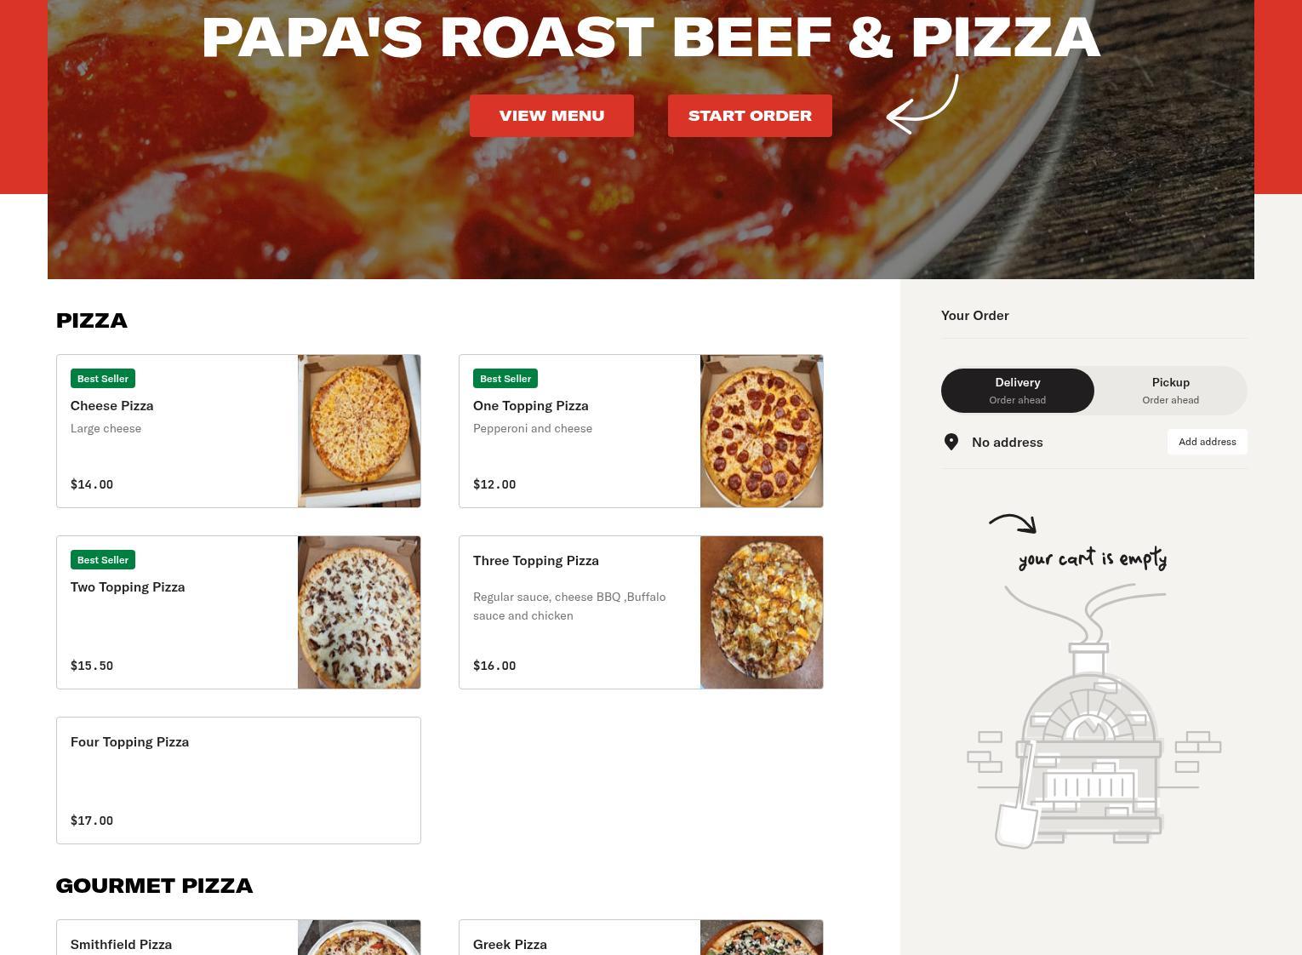Click the empty cart pizza oven illustration

(x=1094, y=717)
